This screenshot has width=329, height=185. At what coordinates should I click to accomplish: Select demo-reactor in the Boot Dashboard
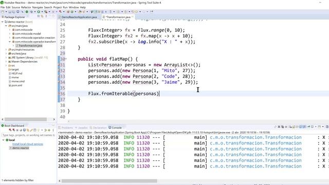pyautogui.click(x=21, y=148)
